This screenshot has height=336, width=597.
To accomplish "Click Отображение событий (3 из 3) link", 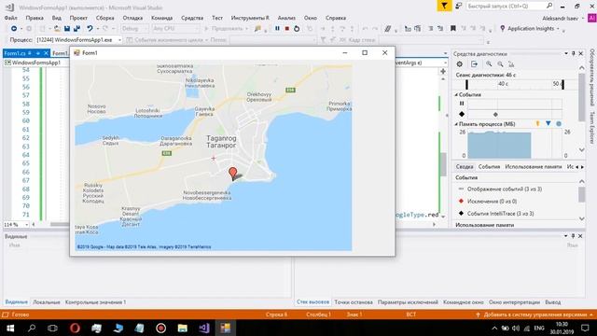I will 505,189.
